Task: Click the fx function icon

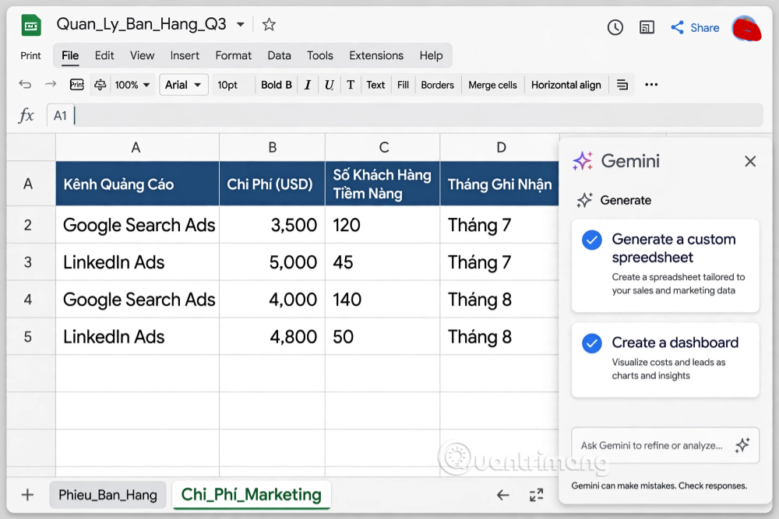Action: [x=26, y=115]
